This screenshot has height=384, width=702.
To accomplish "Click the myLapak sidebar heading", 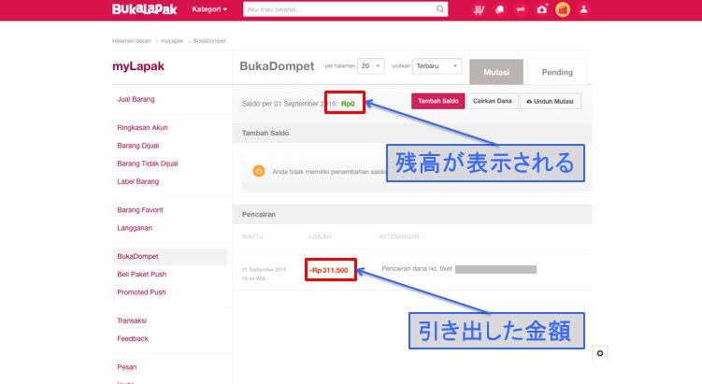I will click(x=138, y=66).
